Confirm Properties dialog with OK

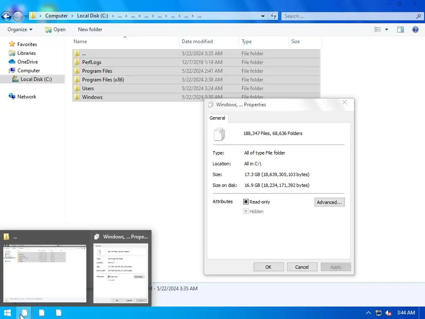click(269, 267)
